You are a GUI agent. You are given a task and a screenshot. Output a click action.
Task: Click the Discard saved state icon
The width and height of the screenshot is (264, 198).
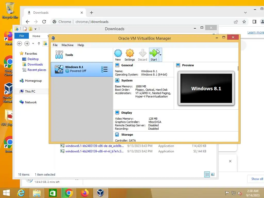(142, 55)
